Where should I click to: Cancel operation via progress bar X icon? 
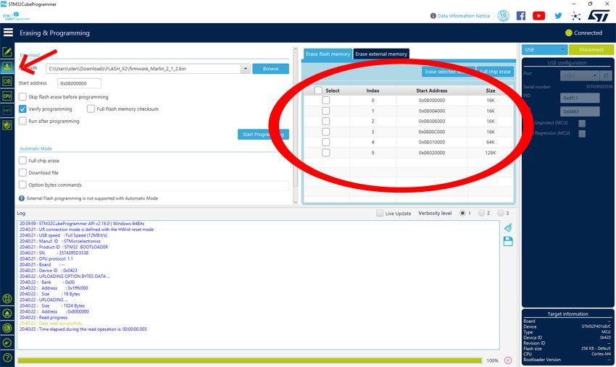click(x=508, y=360)
